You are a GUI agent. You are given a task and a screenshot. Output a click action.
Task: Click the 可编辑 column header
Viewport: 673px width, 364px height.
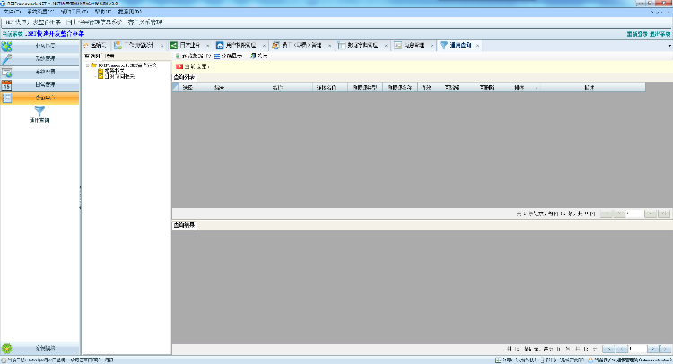click(x=452, y=88)
